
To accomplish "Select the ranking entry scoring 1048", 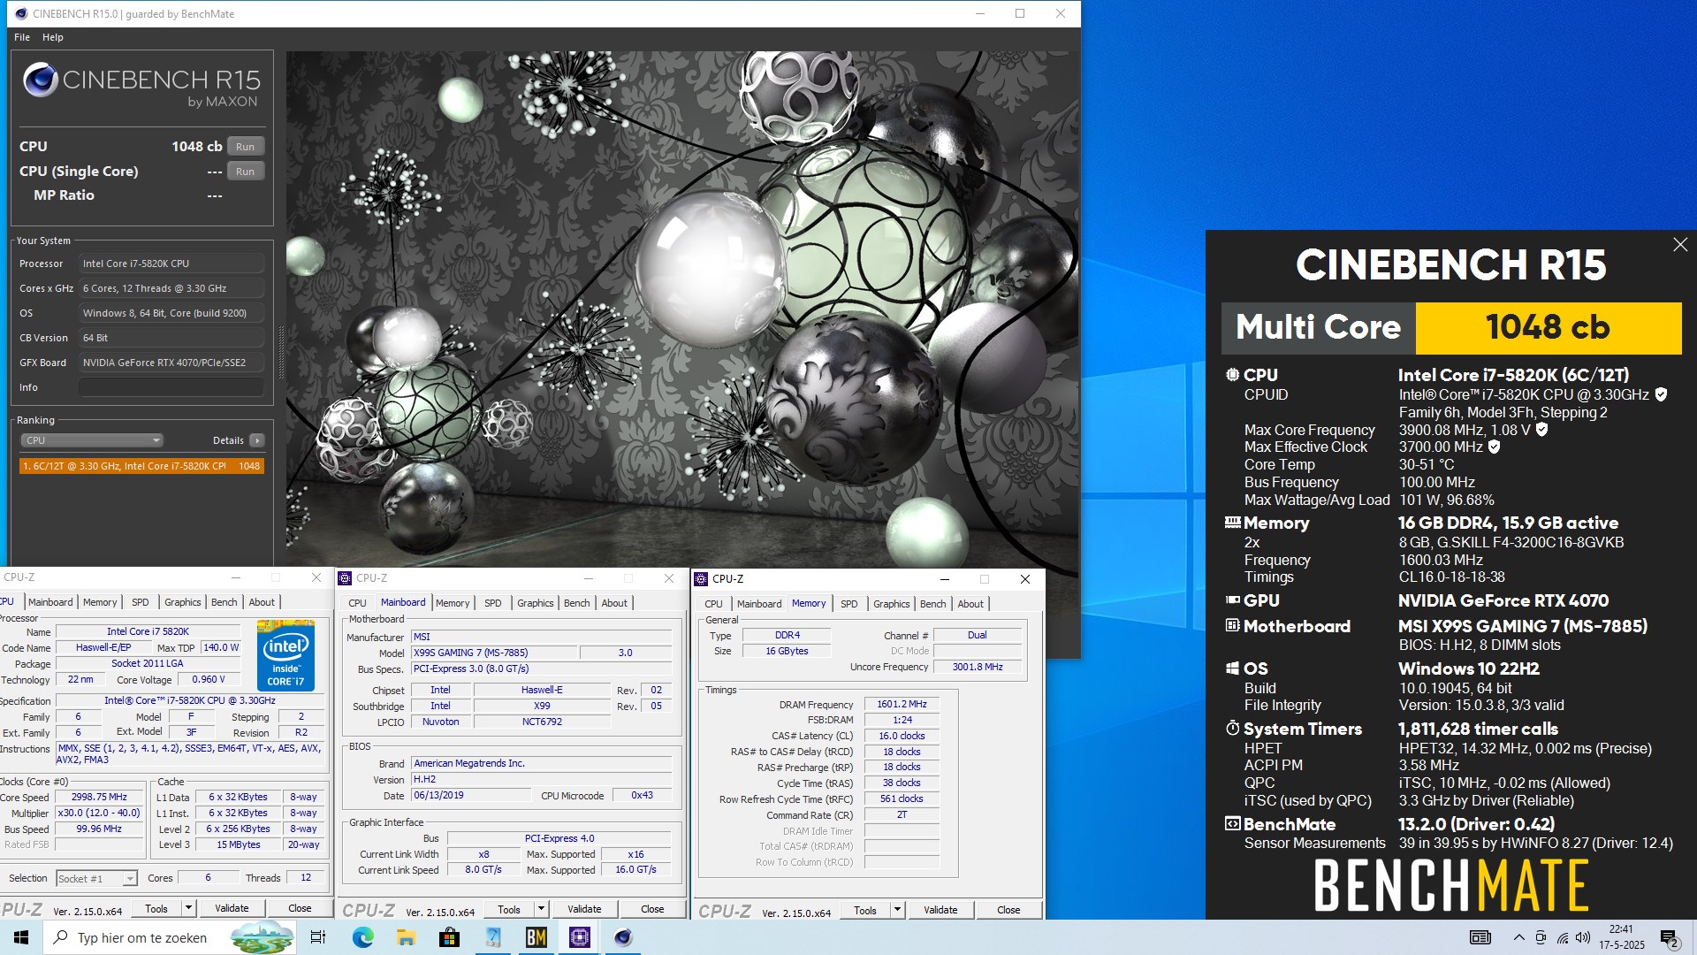I will tap(141, 466).
